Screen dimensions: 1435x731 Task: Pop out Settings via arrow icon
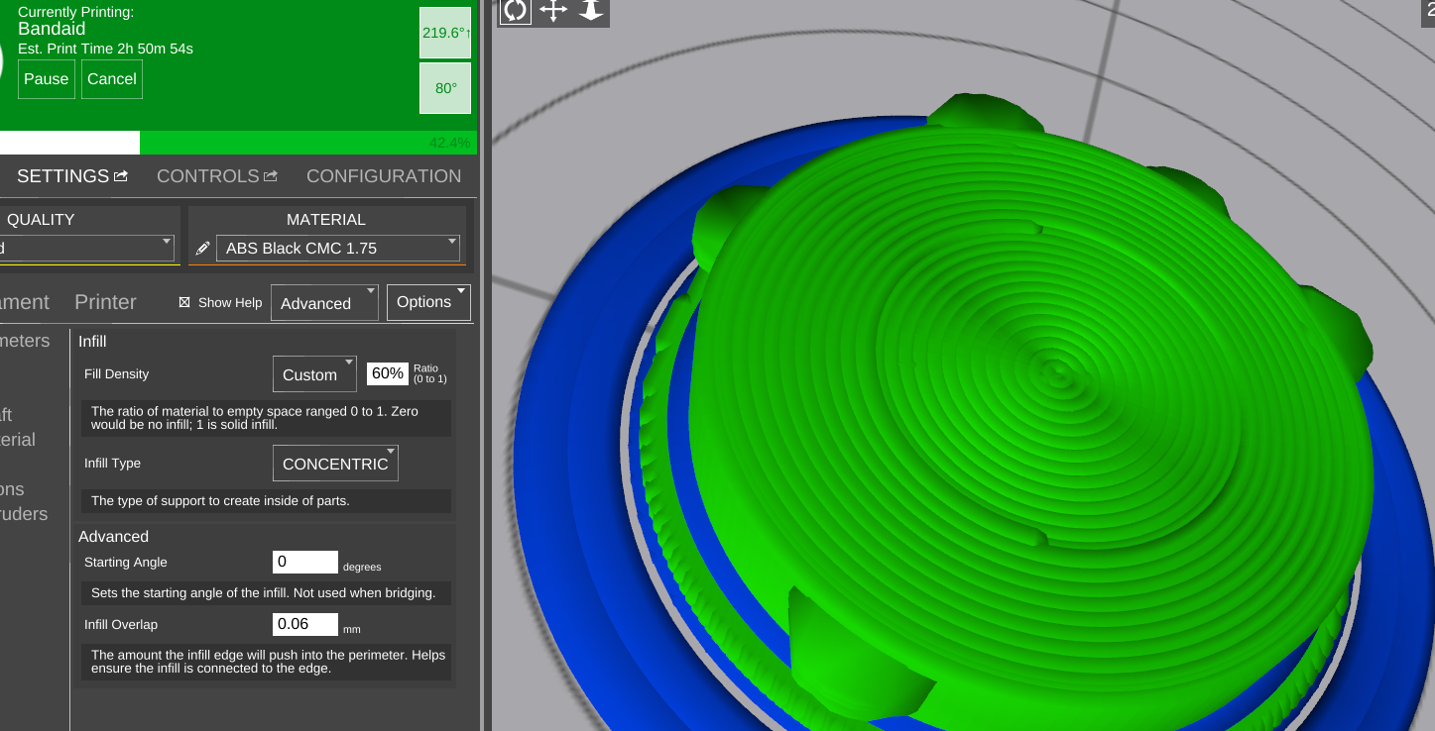(121, 176)
